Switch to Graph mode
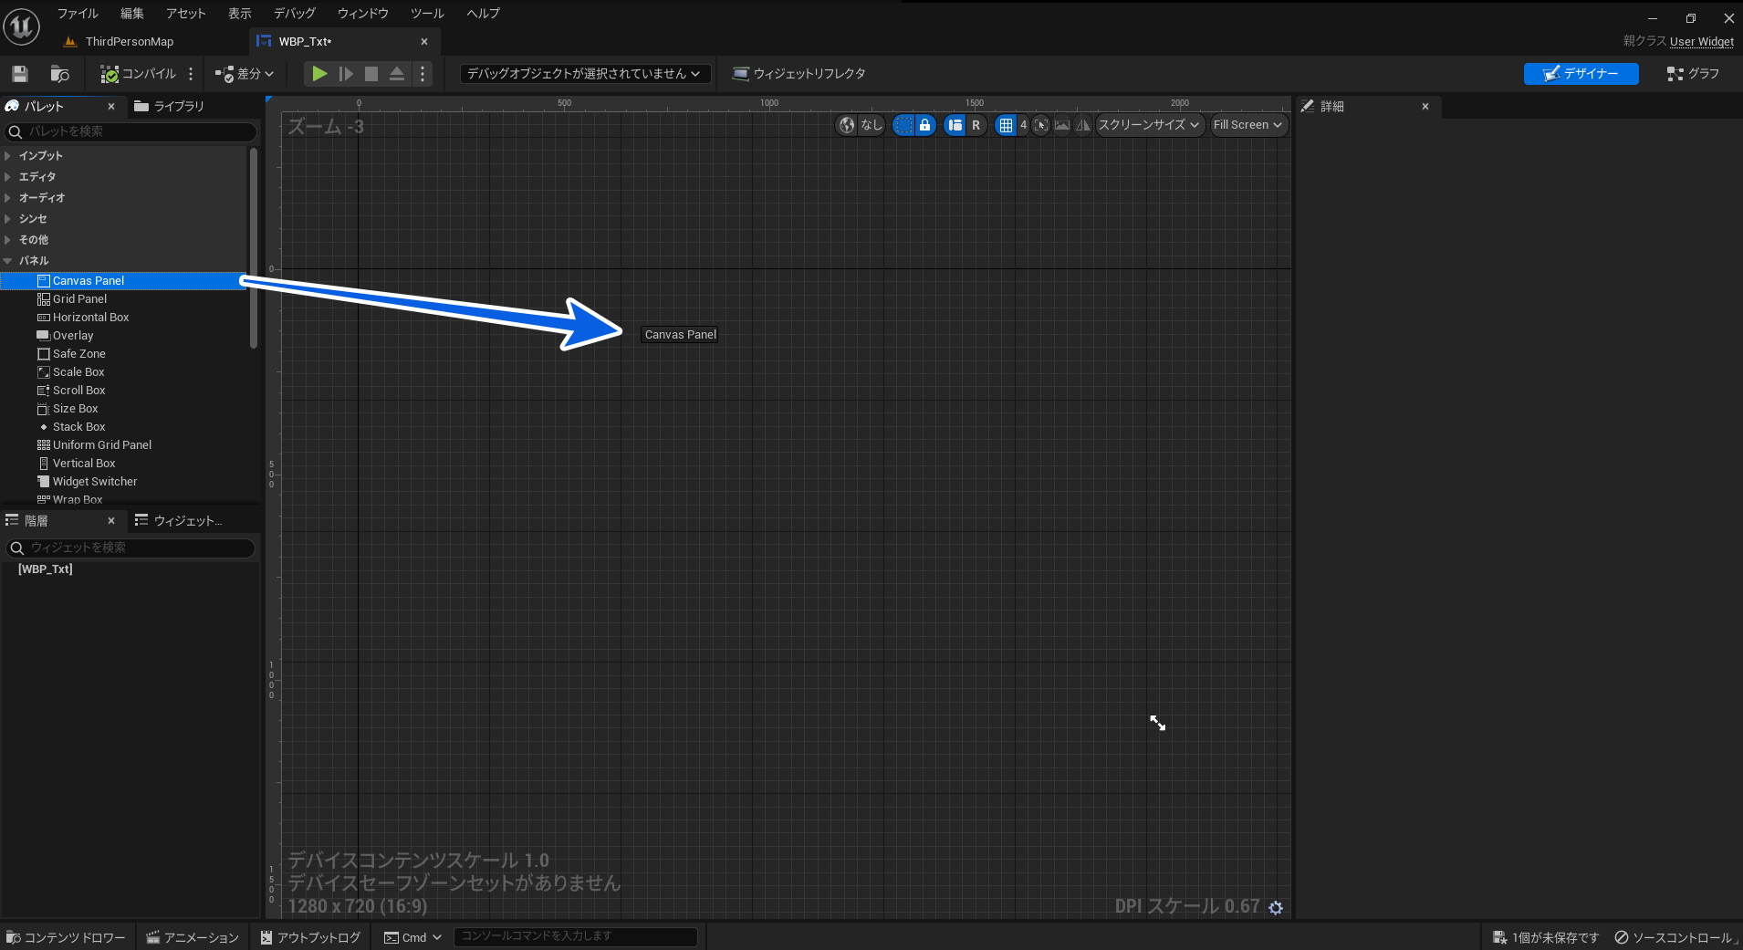 1694,74
